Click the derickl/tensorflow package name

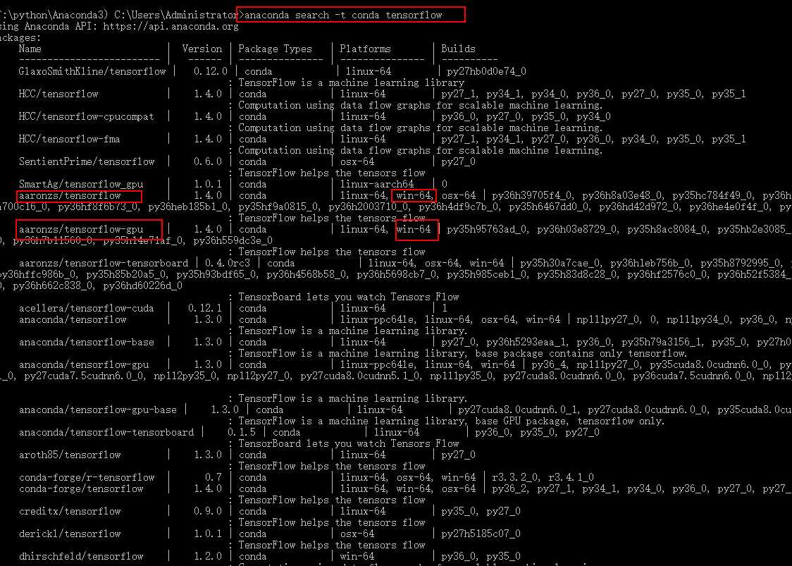pyautogui.click(x=70, y=534)
